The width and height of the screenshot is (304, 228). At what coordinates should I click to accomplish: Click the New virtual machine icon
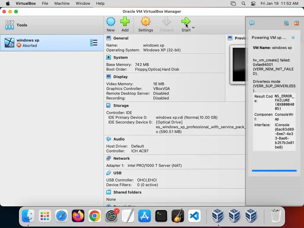(x=111, y=21)
